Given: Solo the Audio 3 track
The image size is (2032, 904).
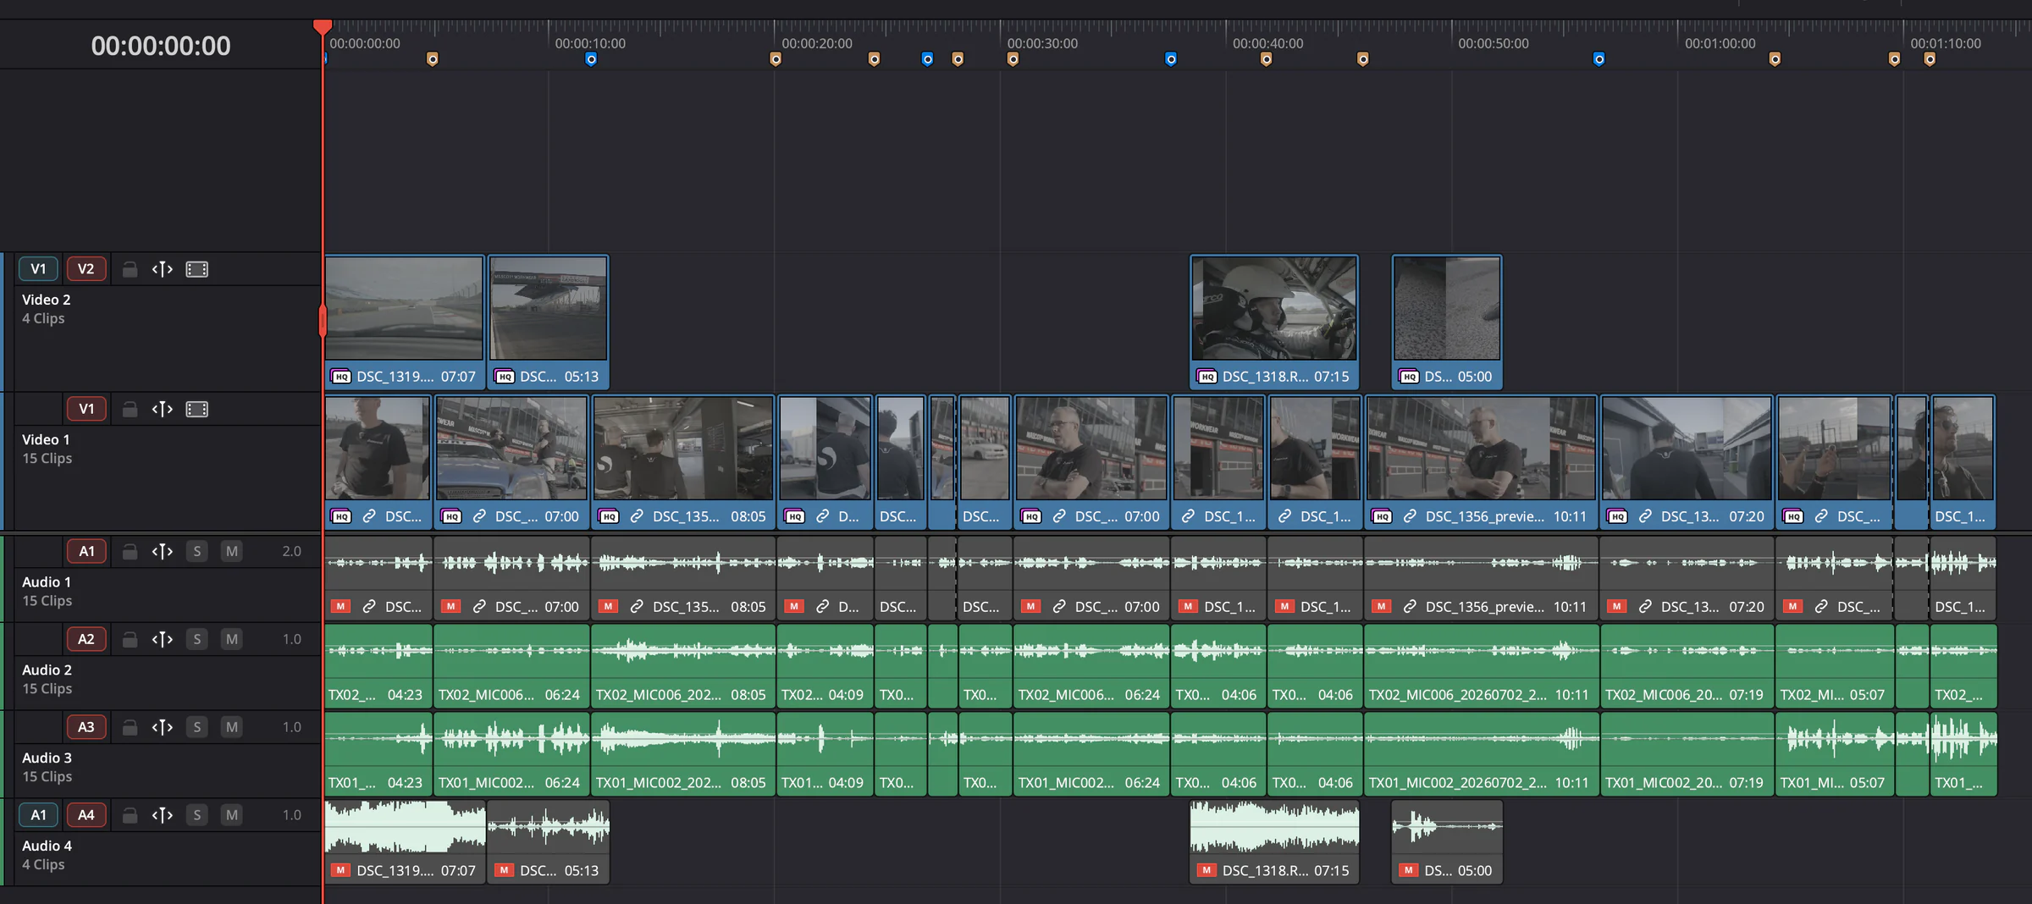Looking at the screenshot, I should click(x=197, y=728).
